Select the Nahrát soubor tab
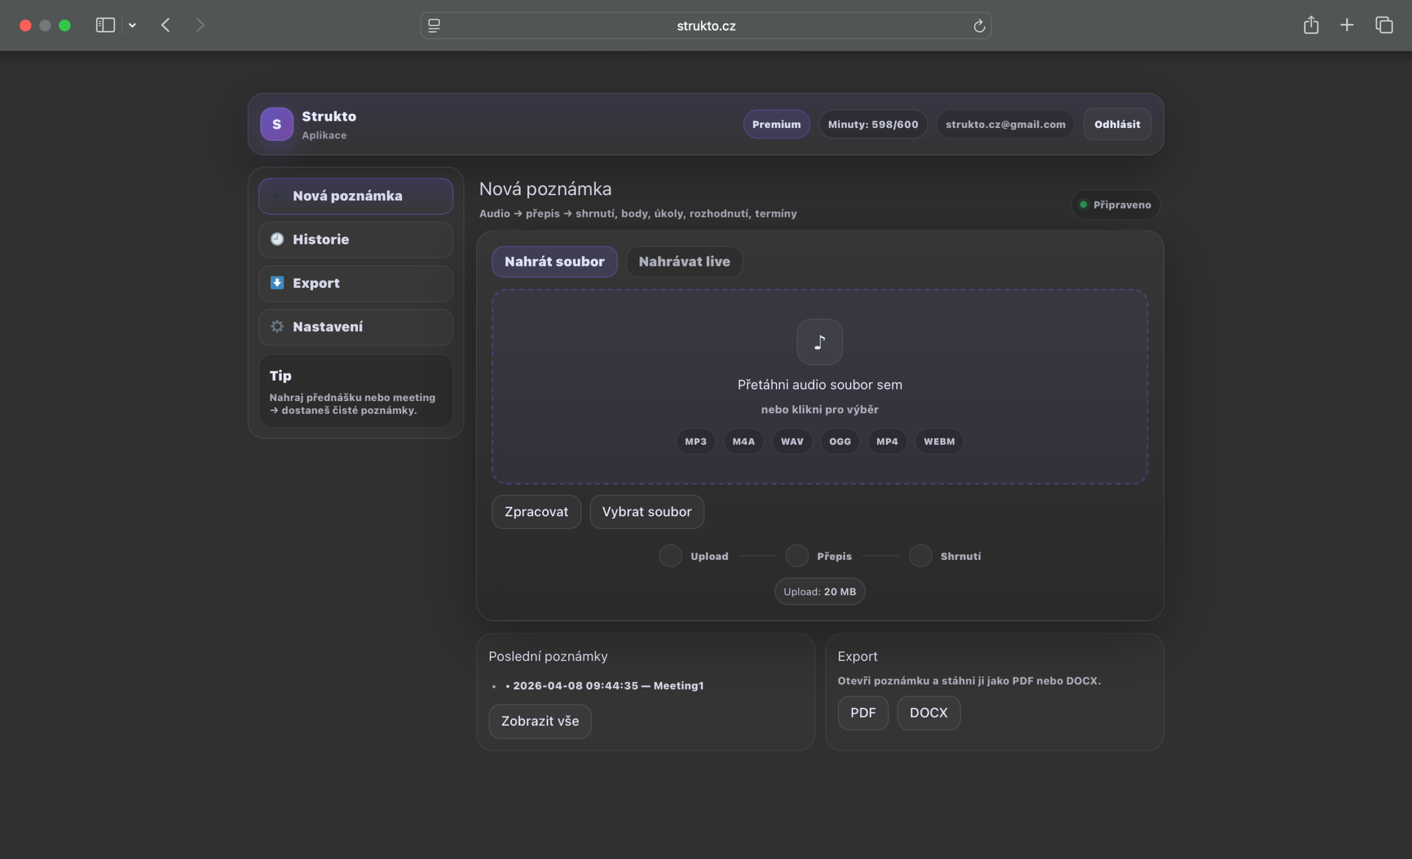The width and height of the screenshot is (1412, 859). tap(554, 262)
